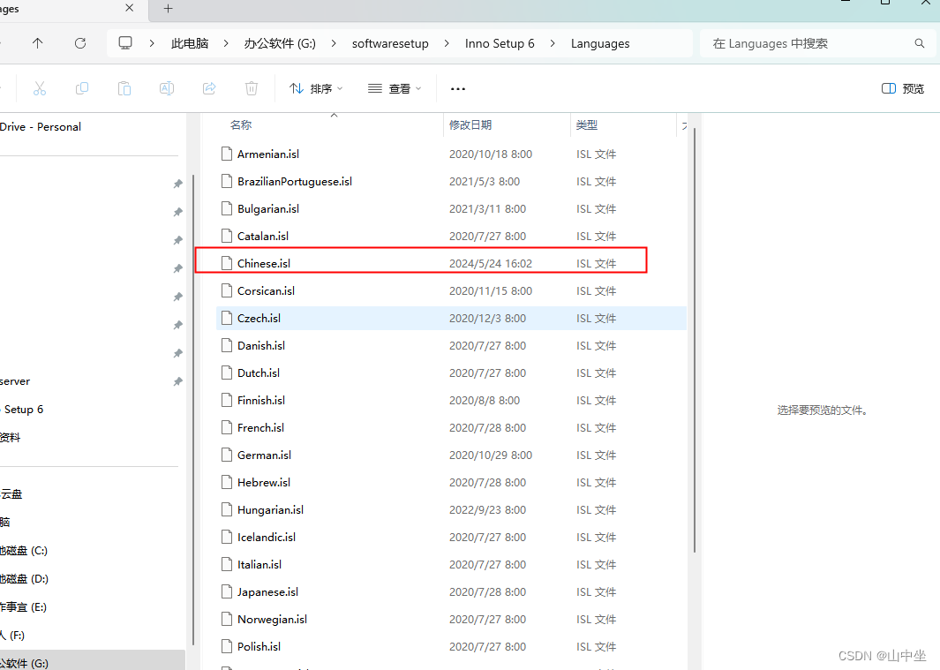The width and height of the screenshot is (940, 670).
Task: Click 此电脑 in the address bar
Action: 190,43
